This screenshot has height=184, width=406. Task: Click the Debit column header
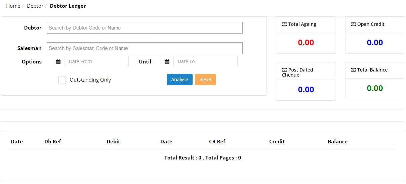(113, 141)
